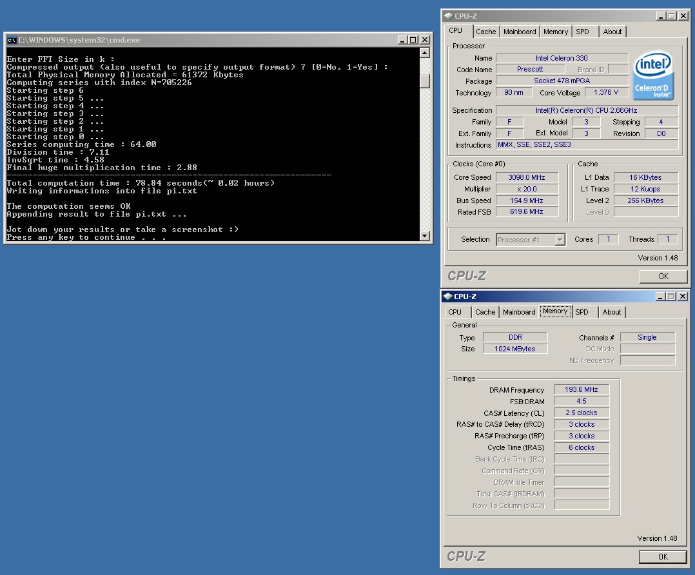Click the 'Press any key to continue' line
This screenshot has width=695, height=575.
click(x=86, y=237)
